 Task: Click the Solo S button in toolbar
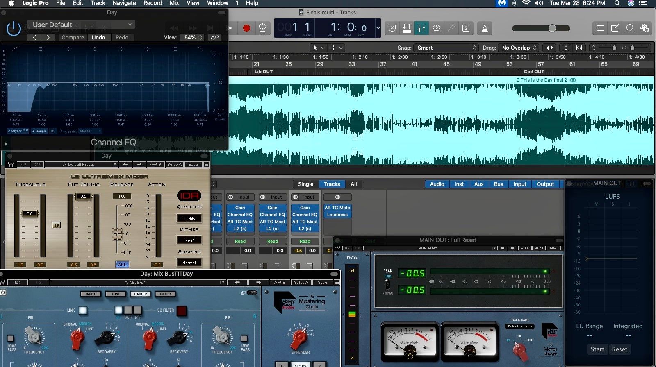(466, 28)
